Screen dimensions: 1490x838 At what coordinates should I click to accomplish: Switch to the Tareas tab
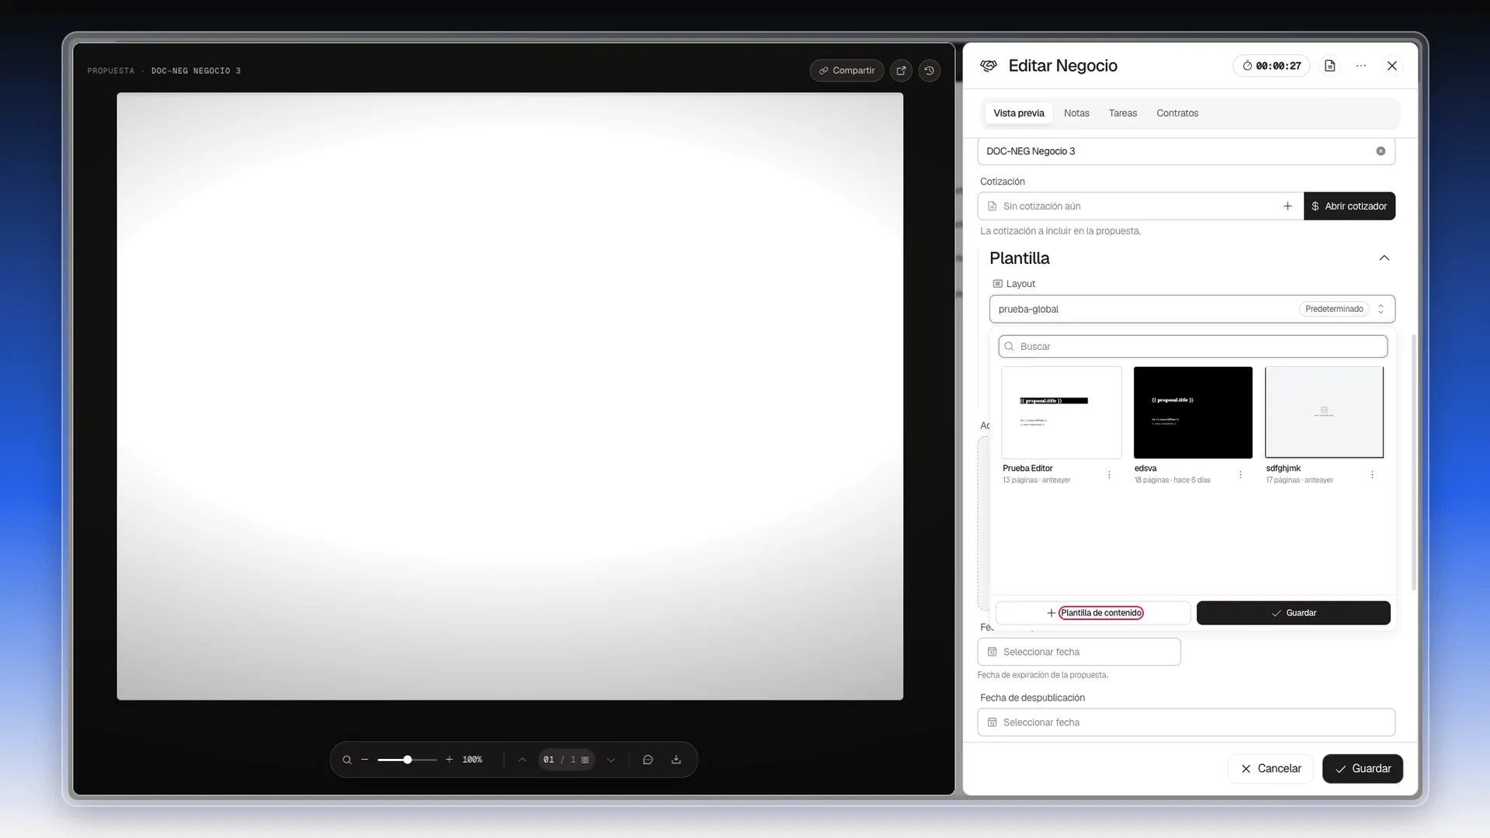click(1122, 113)
